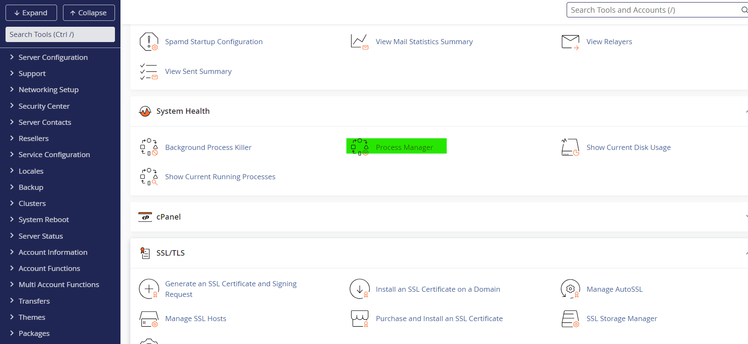Image resolution: width=748 pixels, height=344 pixels.
Task: Click the View Relayers envelope icon
Action: [x=570, y=42]
